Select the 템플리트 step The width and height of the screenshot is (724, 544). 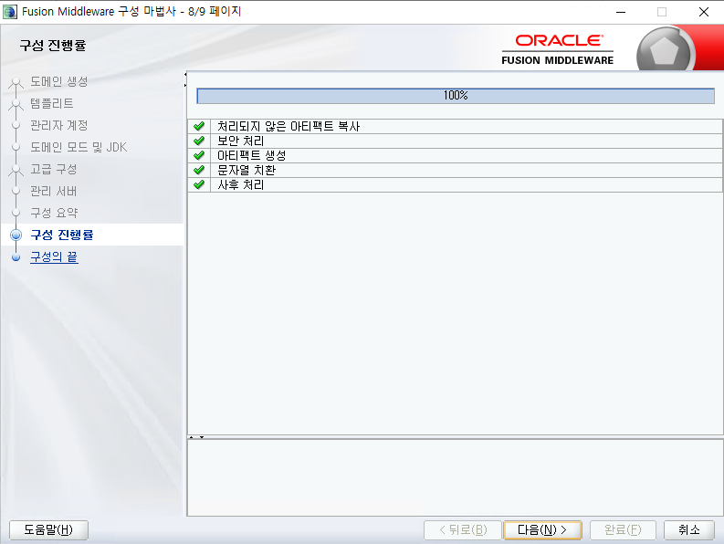click(x=52, y=103)
